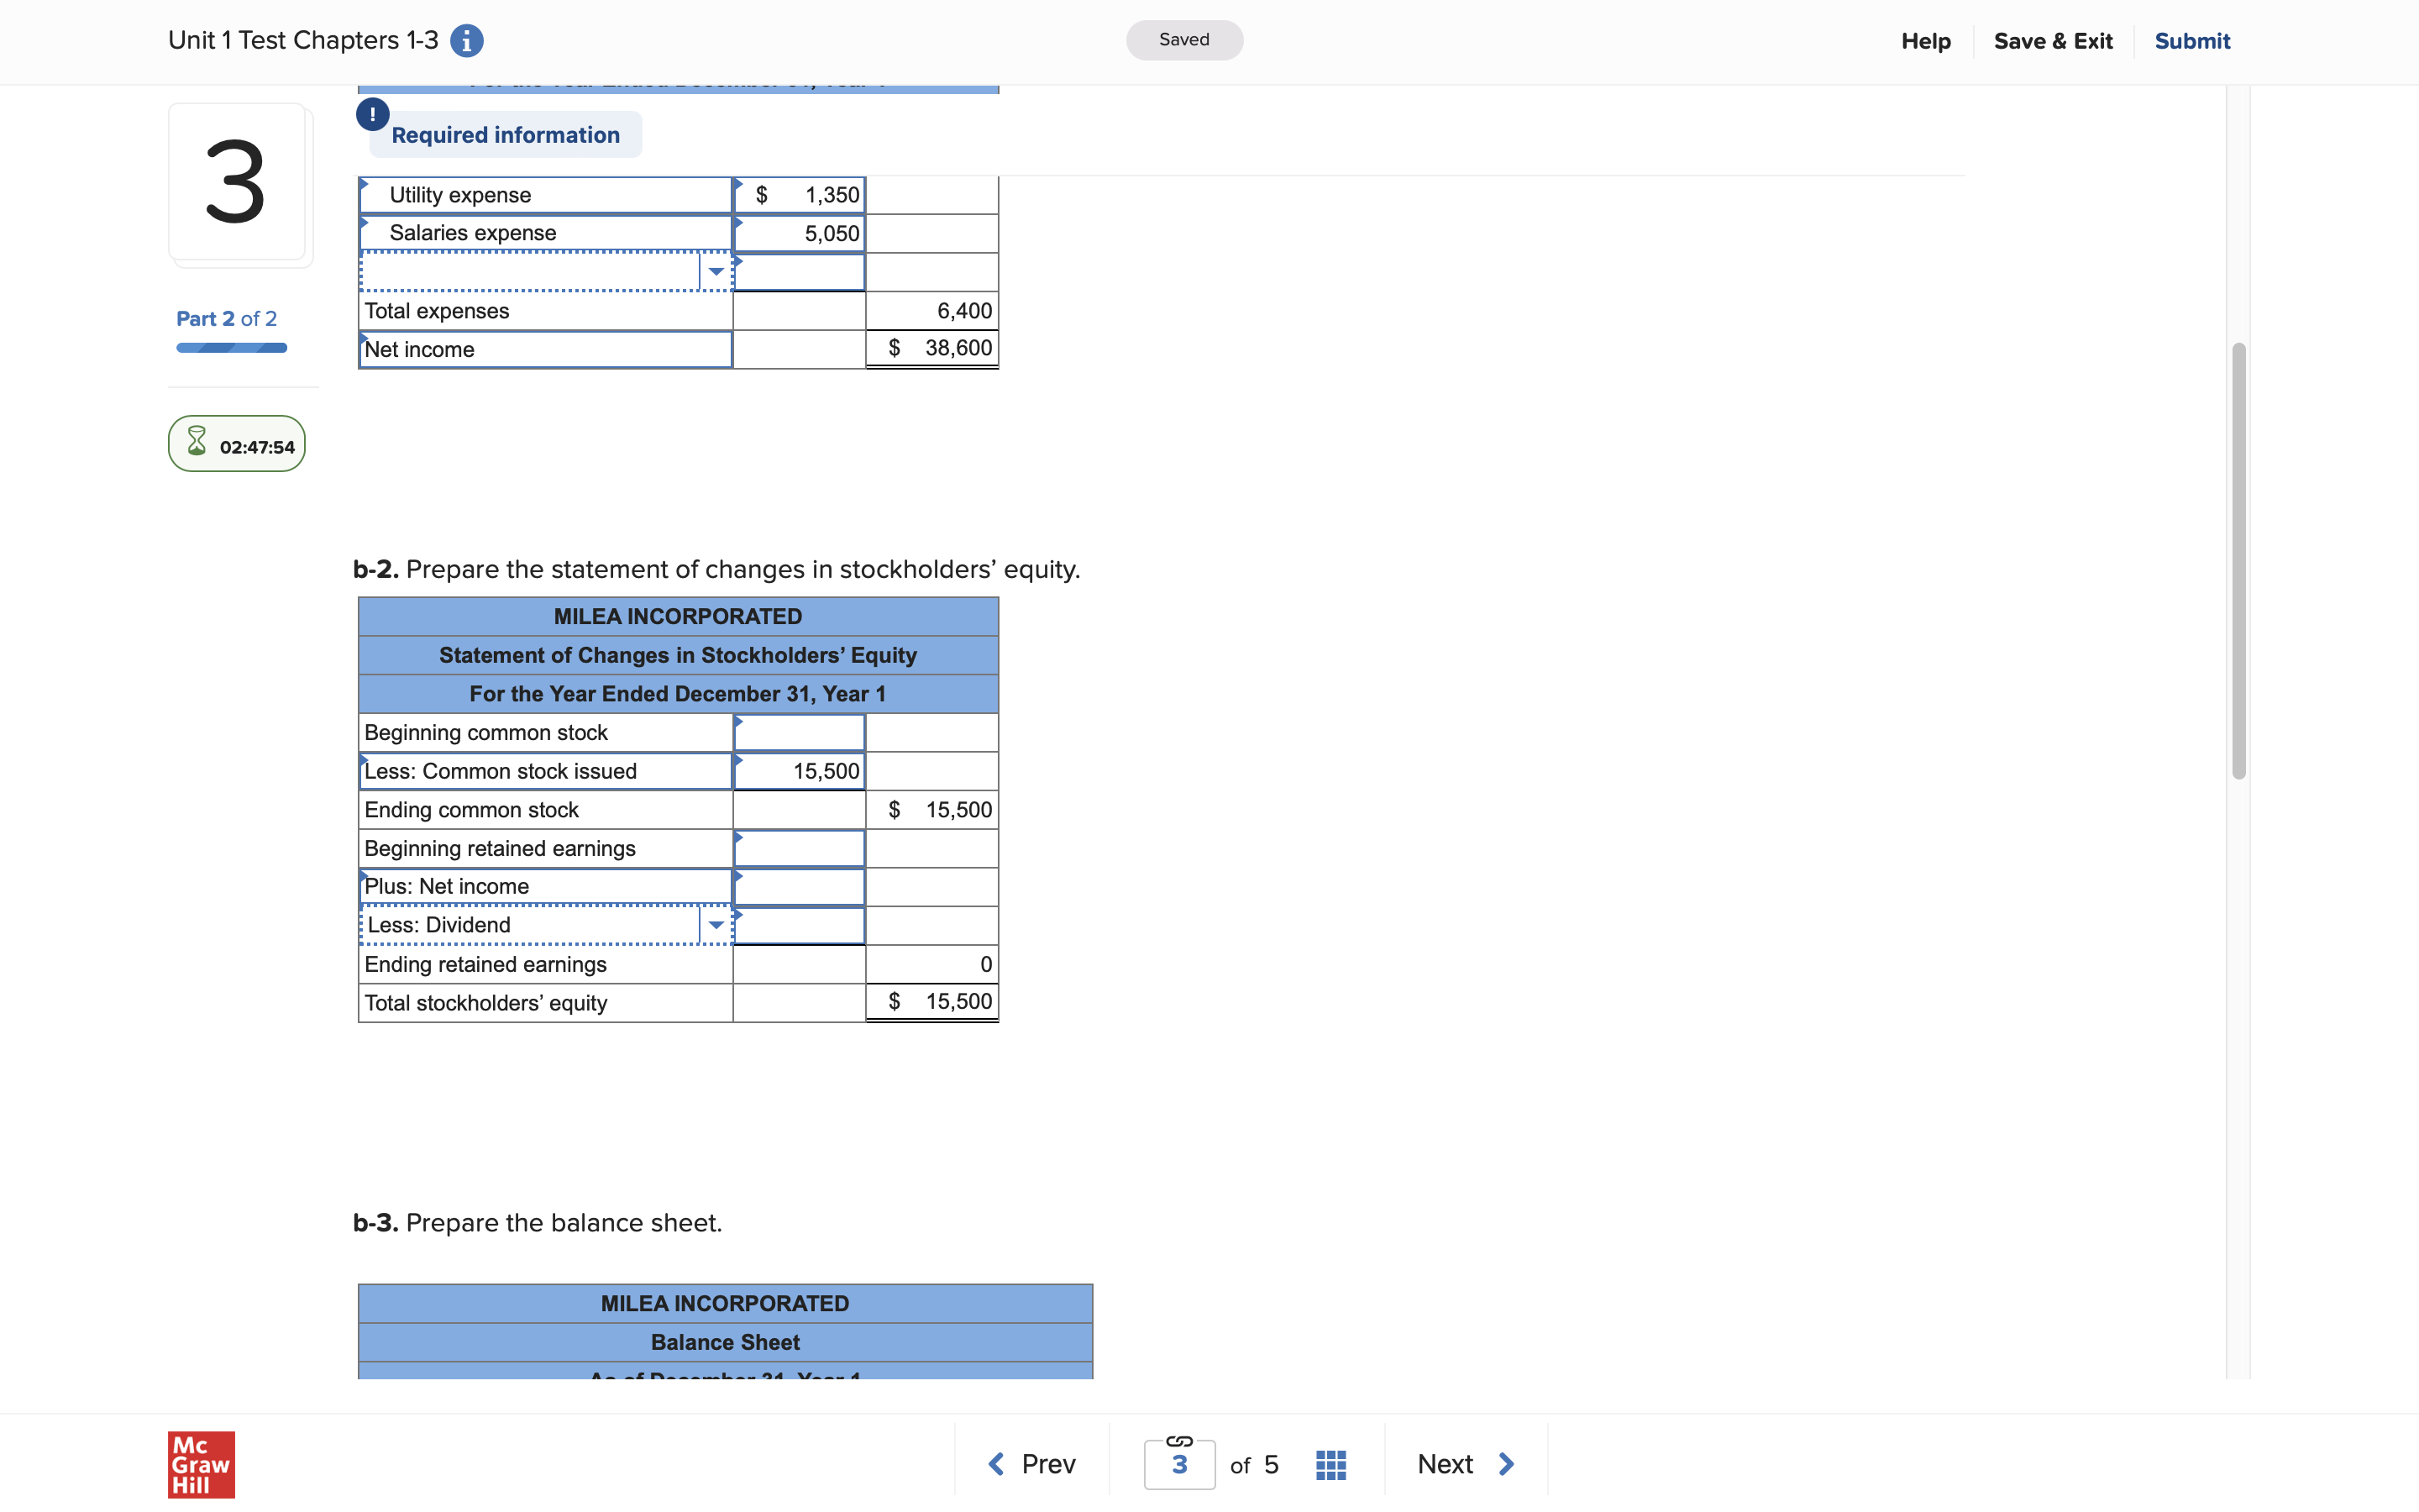Click the Required information exclamation icon
Viewport: 2419px width, 1512px height.
pyautogui.click(x=373, y=114)
